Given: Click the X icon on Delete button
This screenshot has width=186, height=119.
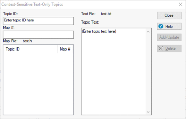Looking at the screenshot, I should point(161,48).
